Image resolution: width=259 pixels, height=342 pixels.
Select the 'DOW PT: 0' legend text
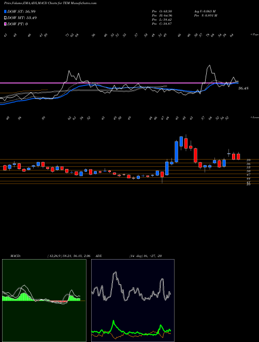pos(18,24)
